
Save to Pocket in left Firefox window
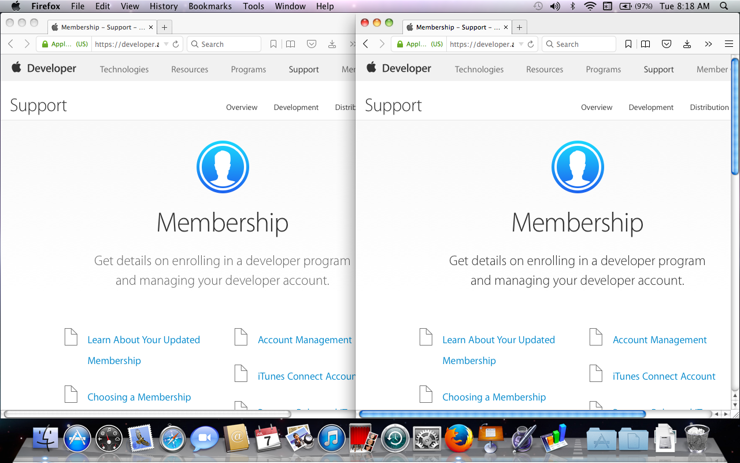click(x=312, y=44)
